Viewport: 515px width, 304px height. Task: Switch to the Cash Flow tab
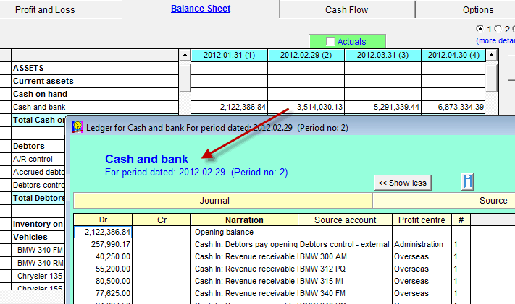(346, 10)
